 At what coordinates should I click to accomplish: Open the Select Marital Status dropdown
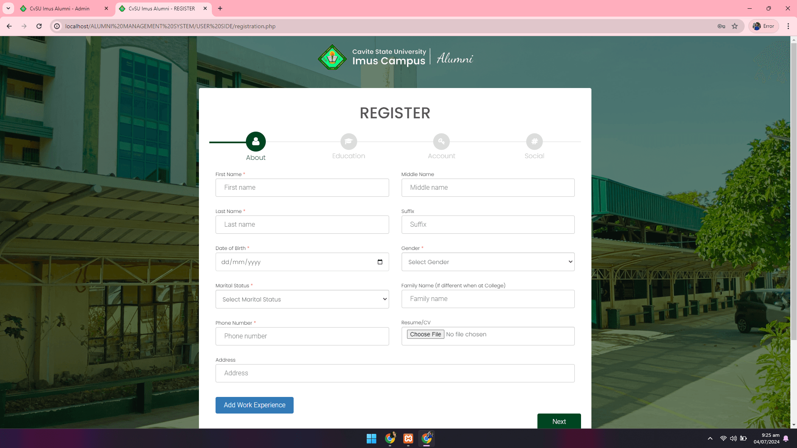click(302, 299)
